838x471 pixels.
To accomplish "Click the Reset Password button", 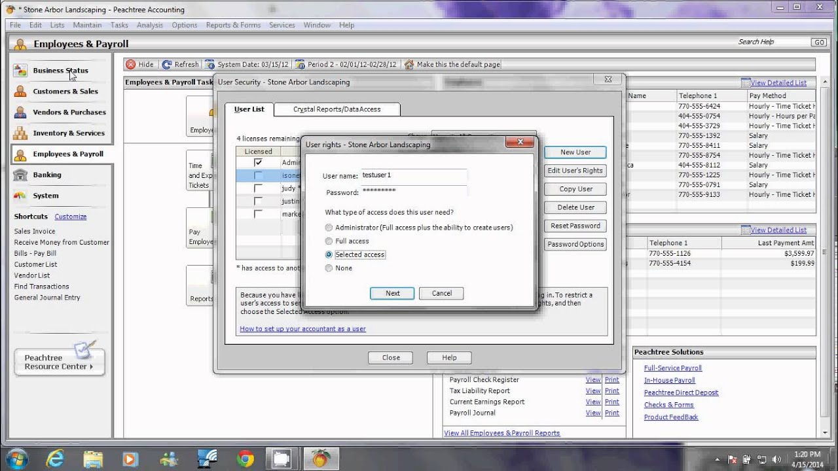I will [x=575, y=226].
